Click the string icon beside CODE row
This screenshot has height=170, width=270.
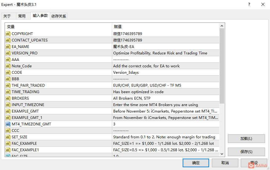point(8,73)
